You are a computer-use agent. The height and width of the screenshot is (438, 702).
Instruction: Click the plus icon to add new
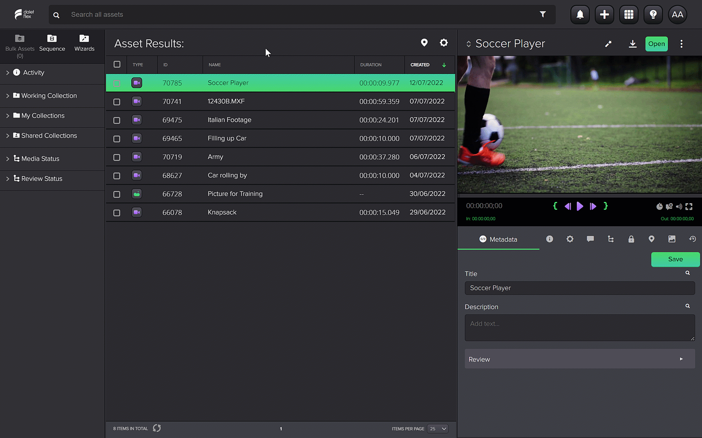point(604,15)
